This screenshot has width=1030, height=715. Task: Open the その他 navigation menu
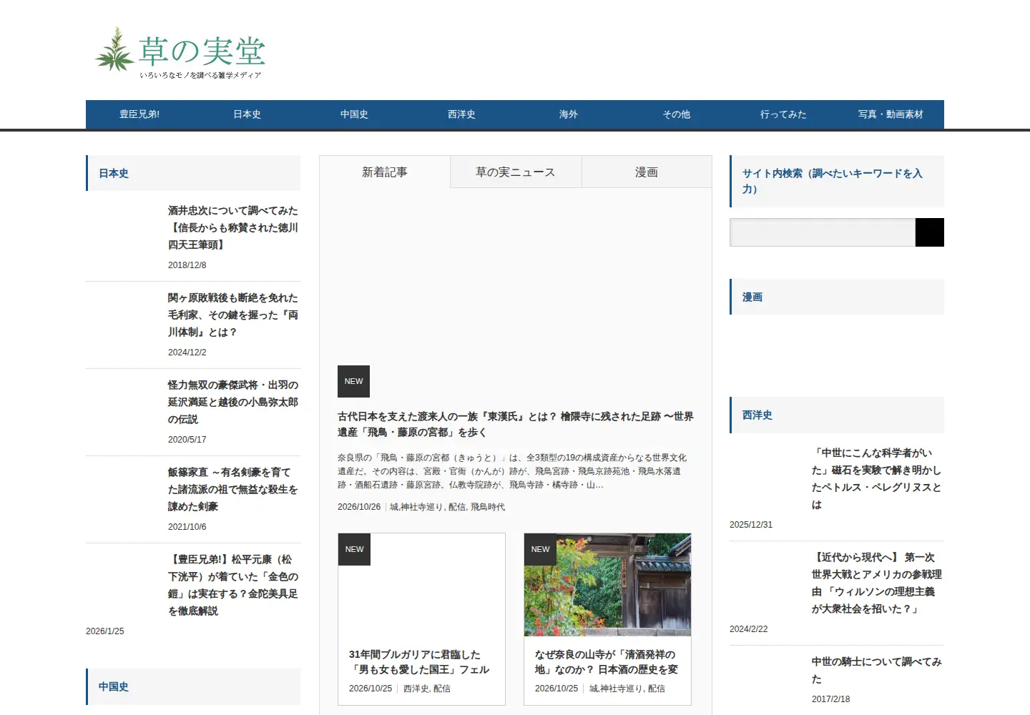pos(676,114)
